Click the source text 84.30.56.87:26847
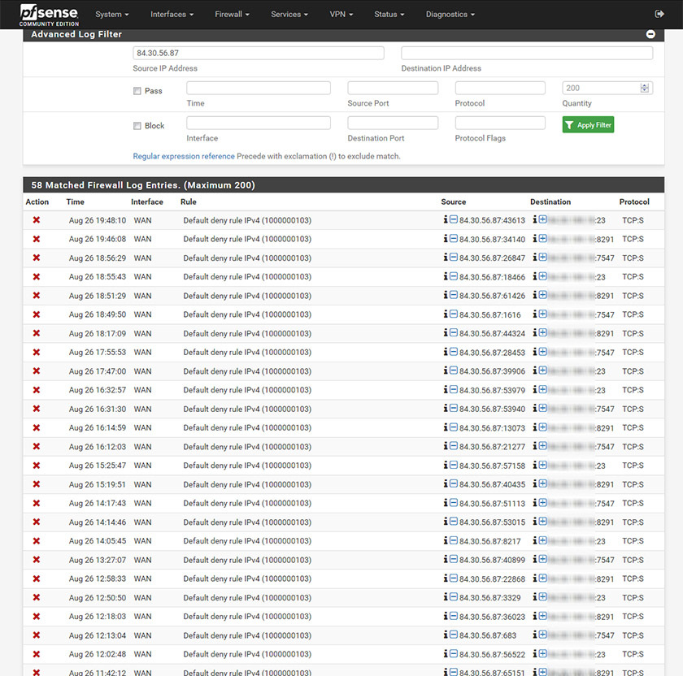 pos(492,258)
